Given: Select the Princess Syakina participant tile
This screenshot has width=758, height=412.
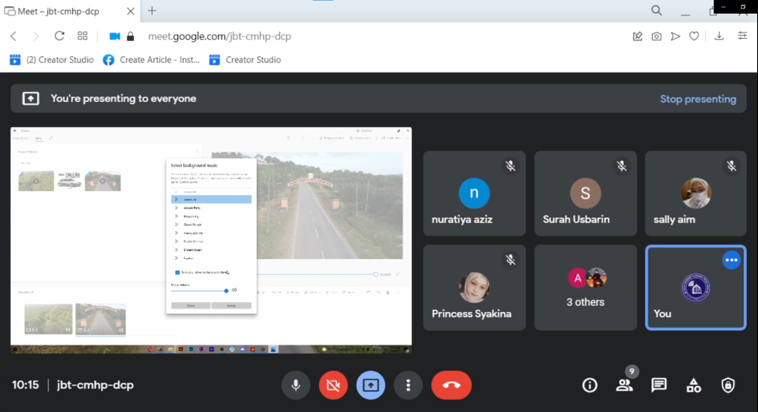Looking at the screenshot, I should coord(474,287).
